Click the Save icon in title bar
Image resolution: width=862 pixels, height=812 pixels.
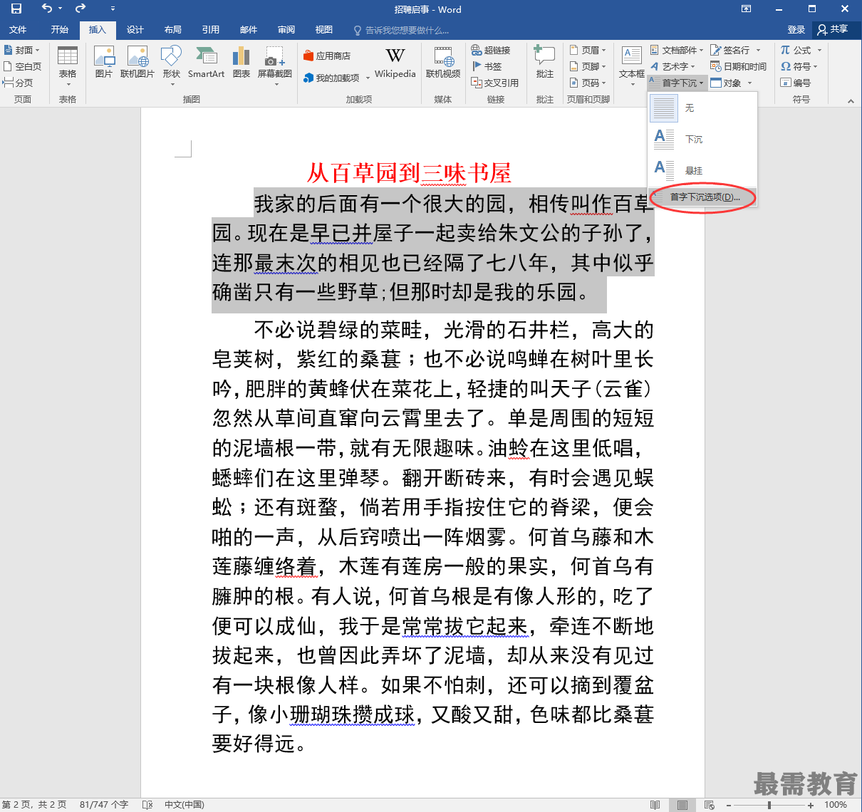click(16, 9)
